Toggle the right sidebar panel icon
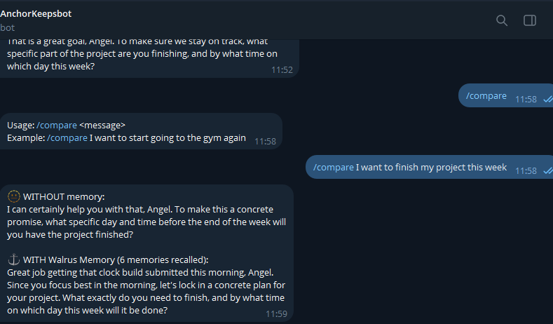The height and width of the screenshot is (324, 553). (x=530, y=20)
